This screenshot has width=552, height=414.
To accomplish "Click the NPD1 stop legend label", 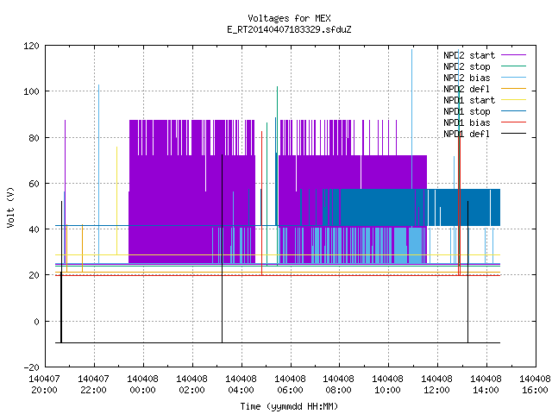I will pyautogui.click(x=467, y=111).
